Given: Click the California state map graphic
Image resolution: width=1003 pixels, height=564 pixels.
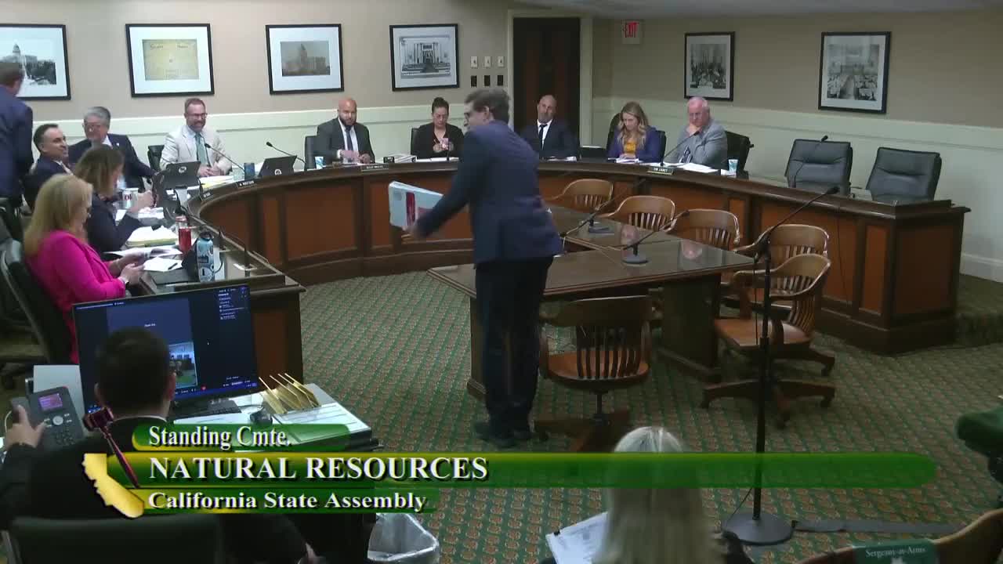Looking at the screenshot, I should point(112,486).
